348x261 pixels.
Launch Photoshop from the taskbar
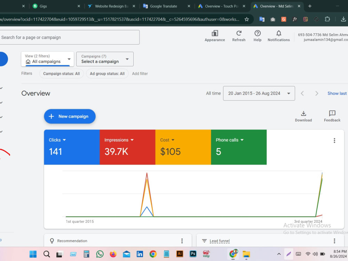(193, 254)
